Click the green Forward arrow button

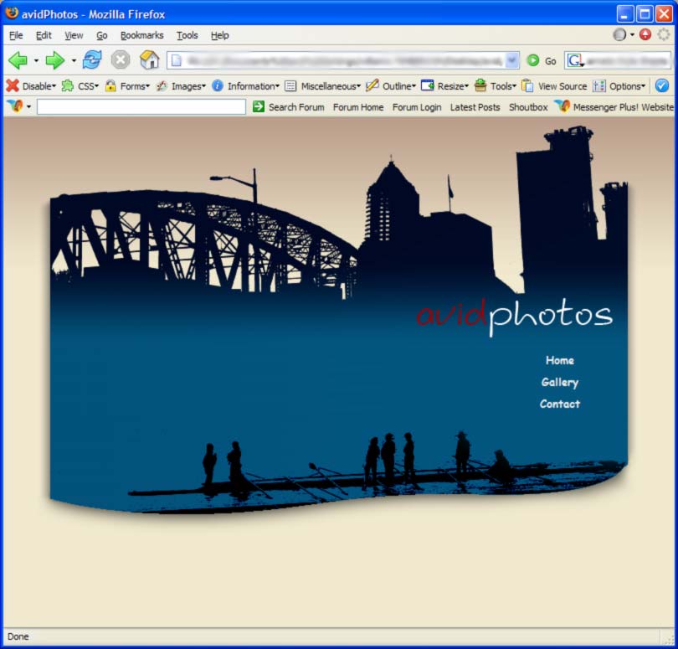click(55, 60)
